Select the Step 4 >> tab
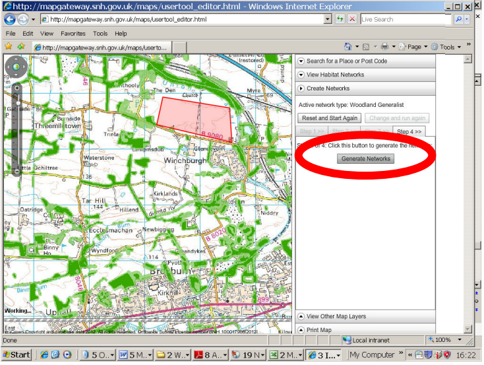 tap(409, 131)
